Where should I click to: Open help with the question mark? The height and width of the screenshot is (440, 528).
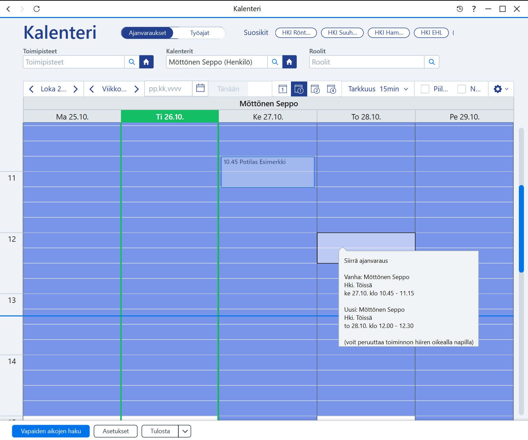(x=474, y=9)
